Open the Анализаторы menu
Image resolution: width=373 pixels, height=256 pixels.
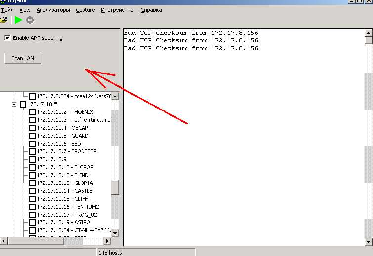point(53,10)
